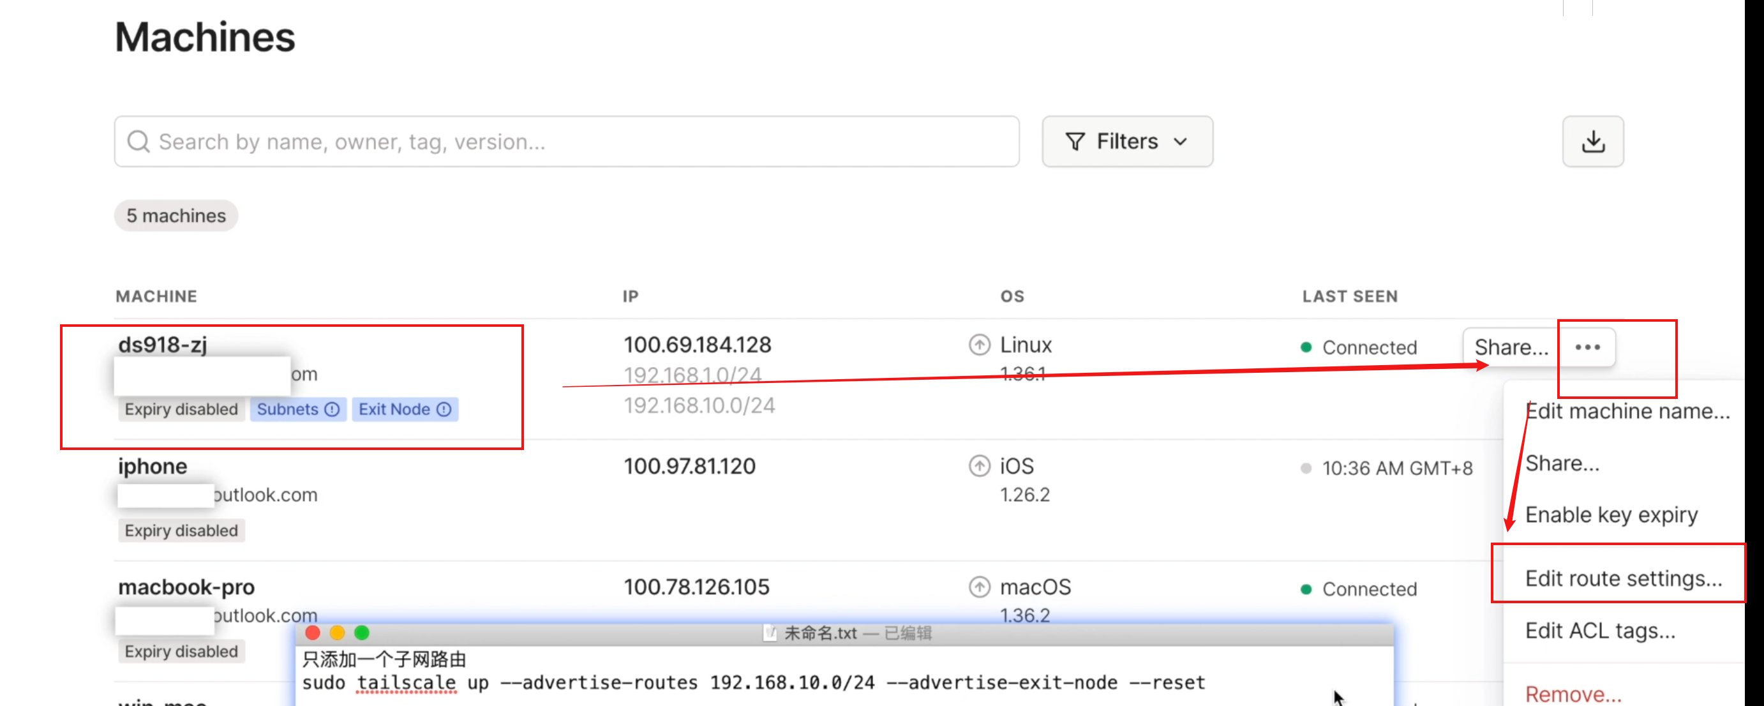Click Remove in the context menu
1764x706 pixels.
coord(1573,694)
